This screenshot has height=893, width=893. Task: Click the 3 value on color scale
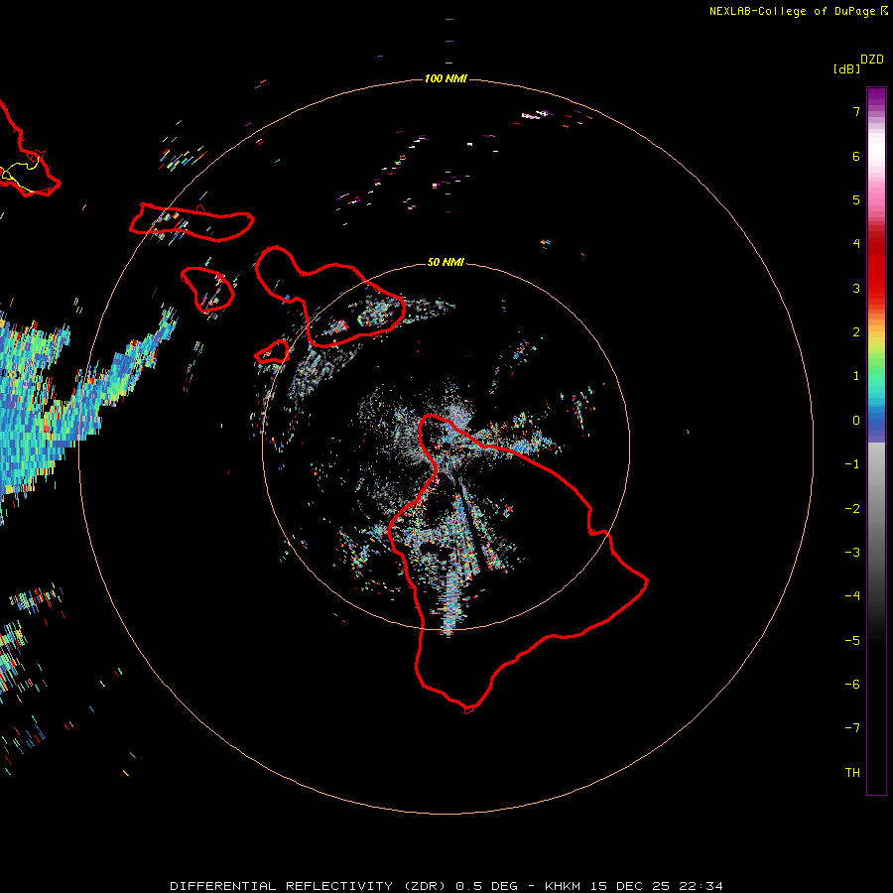click(x=856, y=288)
